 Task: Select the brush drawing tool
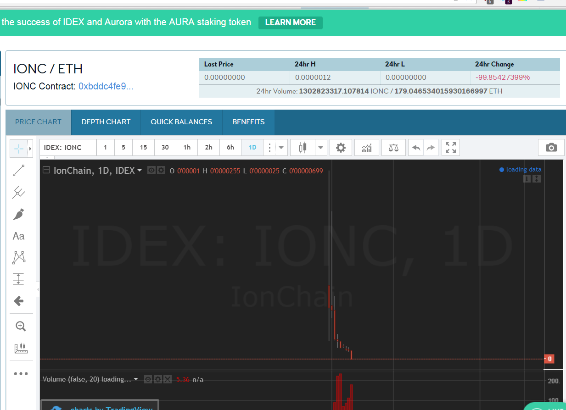[19, 214]
